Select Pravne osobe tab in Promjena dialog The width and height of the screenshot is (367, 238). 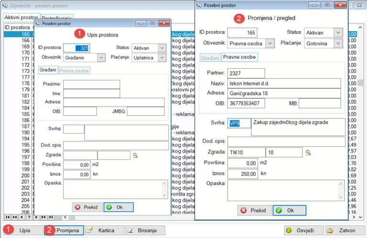point(239,57)
